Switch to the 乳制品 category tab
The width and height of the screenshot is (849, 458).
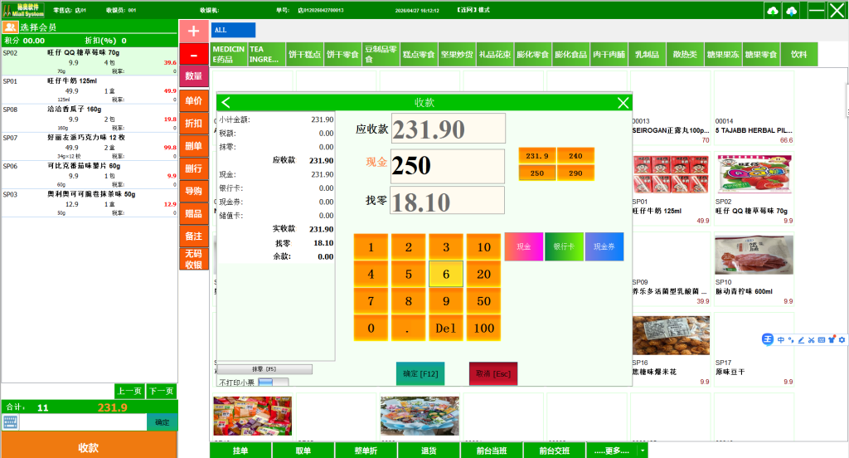click(647, 54)
